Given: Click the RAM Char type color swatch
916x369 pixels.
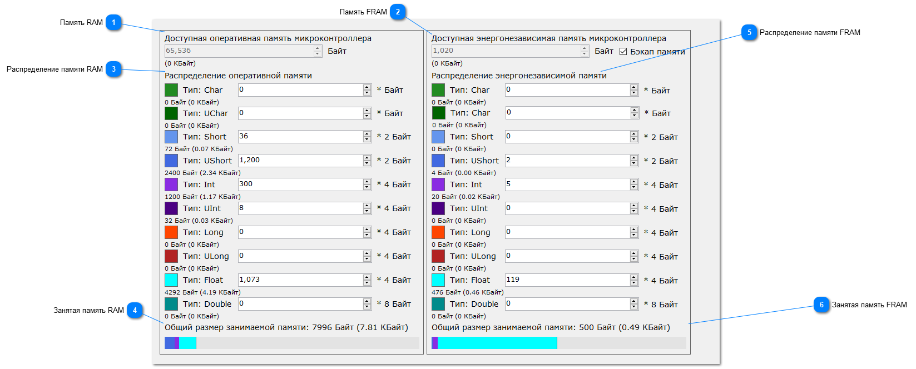Looking at the screenshot, I should point(171,90).
